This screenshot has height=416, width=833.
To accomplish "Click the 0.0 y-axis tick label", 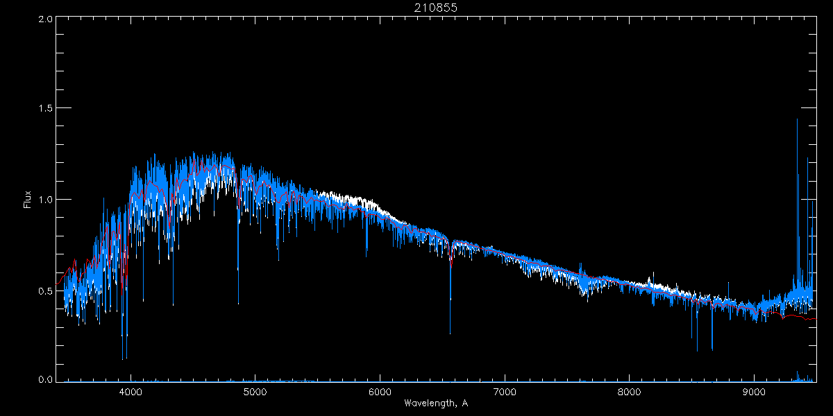I will coord(46,379).
